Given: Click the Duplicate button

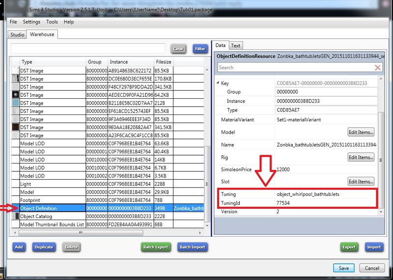Looking at the screenshot, I should 44,247.
